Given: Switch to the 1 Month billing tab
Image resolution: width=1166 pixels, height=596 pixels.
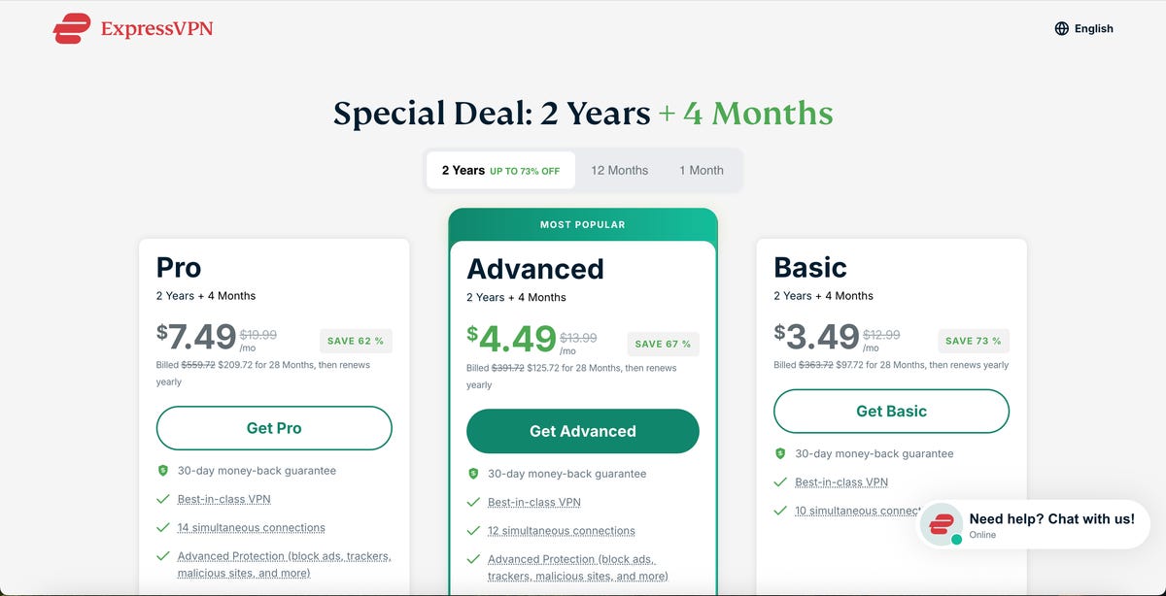Looking at the screenshot, I should [701, 170].
